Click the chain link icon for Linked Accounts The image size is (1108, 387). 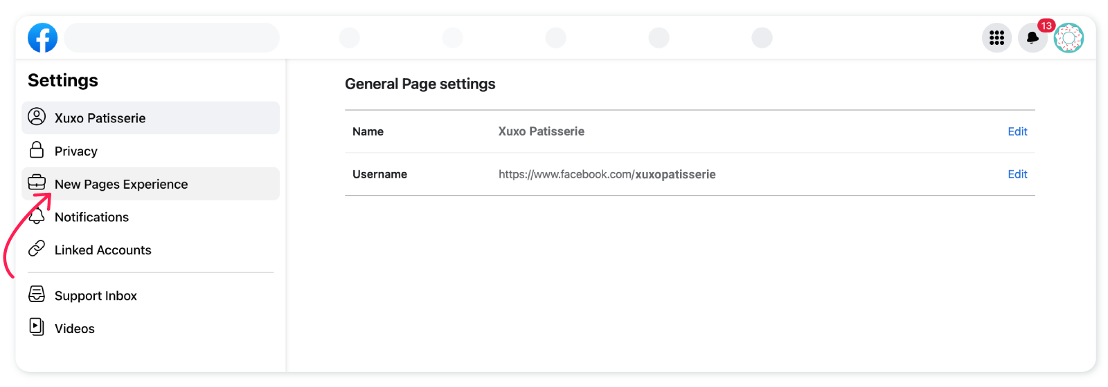pyautogui.click(x=37, y=248)
